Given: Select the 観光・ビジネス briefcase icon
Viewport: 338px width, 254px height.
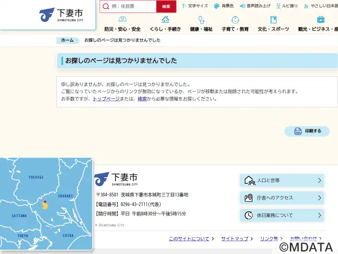Looking at the screenshot, I should 321,19.
